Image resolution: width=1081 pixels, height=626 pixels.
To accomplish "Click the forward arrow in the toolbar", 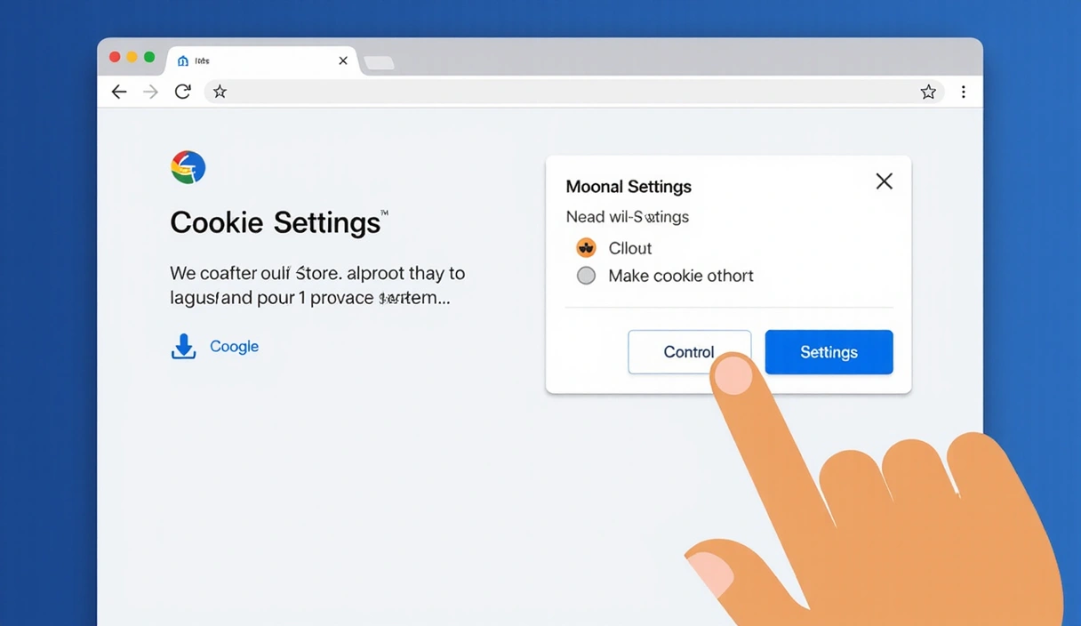I will 151,92.
